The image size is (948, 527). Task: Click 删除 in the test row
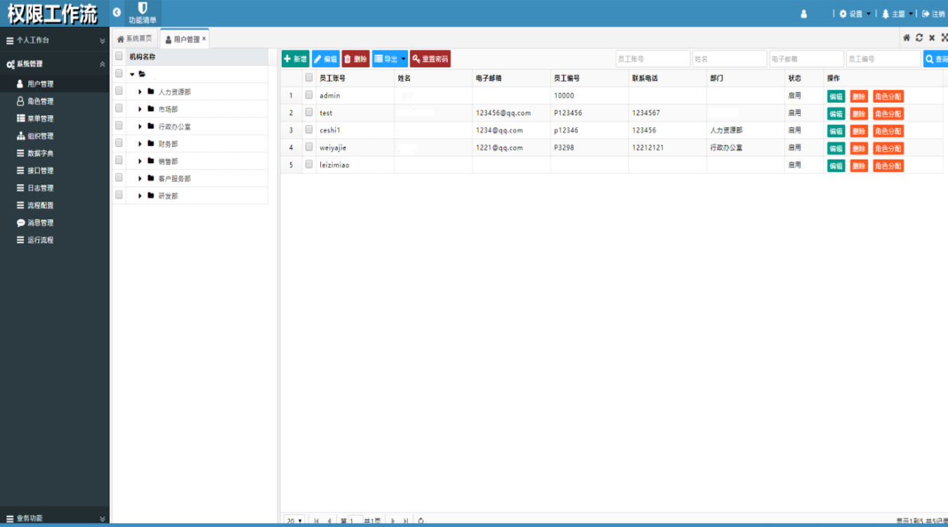(x=859, y=114)
